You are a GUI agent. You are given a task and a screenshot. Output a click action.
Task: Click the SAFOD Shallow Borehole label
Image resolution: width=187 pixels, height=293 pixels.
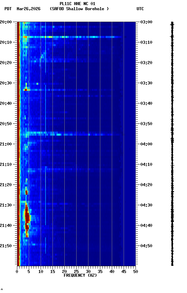pos(79,9)
